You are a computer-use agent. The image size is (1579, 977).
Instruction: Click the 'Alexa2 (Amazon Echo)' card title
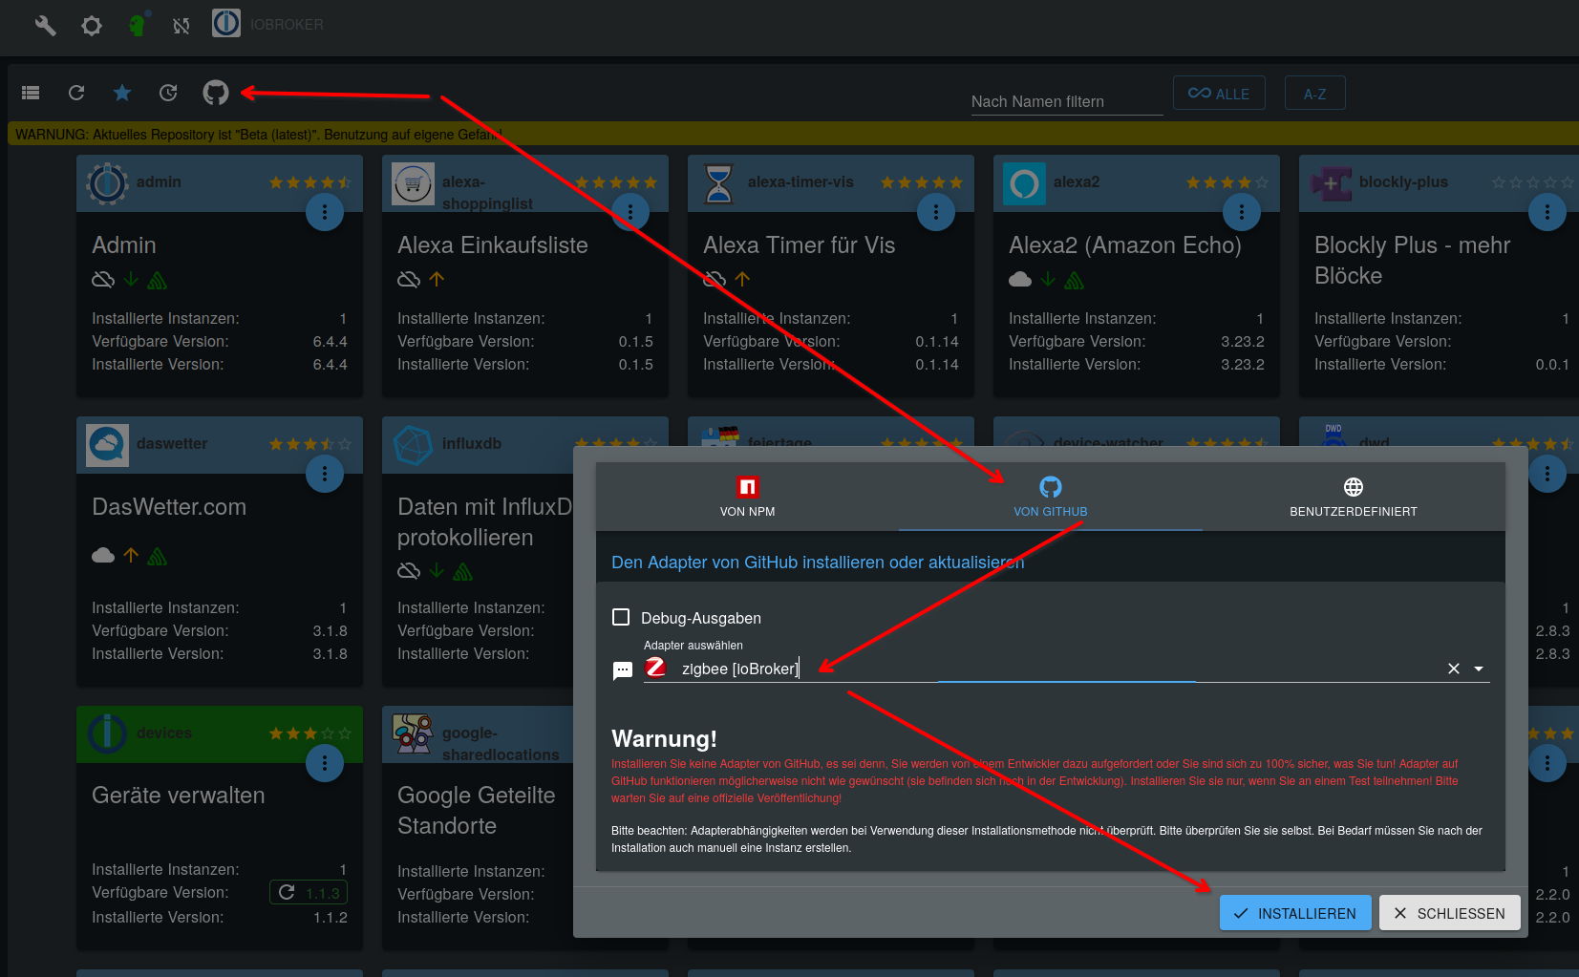tap(1125, 245)
